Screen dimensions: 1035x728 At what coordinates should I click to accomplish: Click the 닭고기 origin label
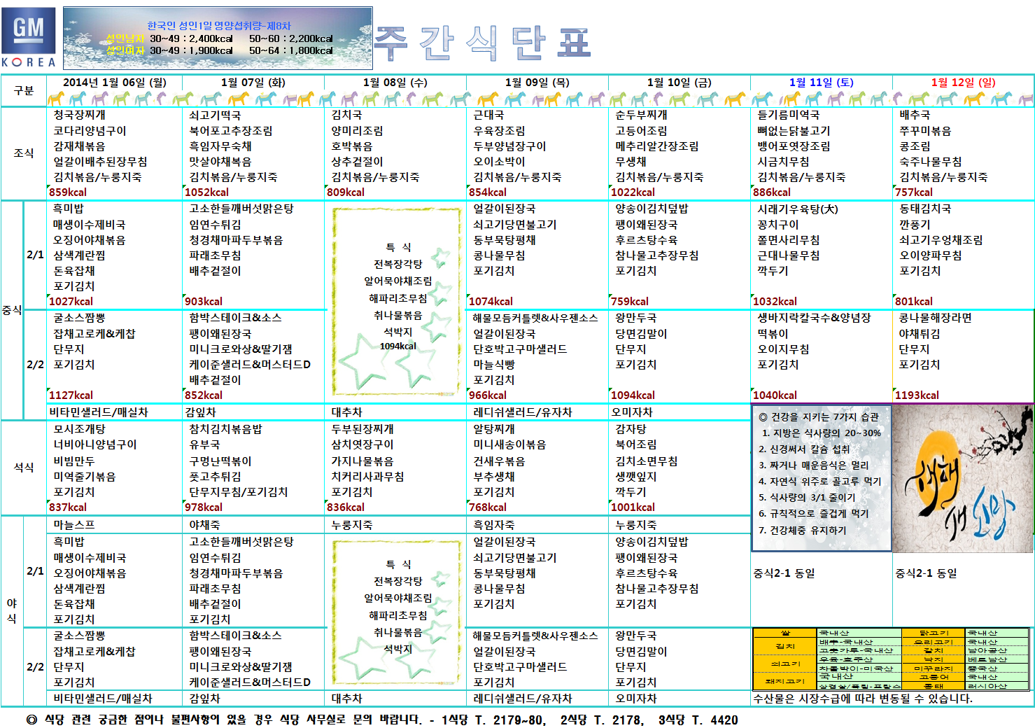click(x=934, y=633)
